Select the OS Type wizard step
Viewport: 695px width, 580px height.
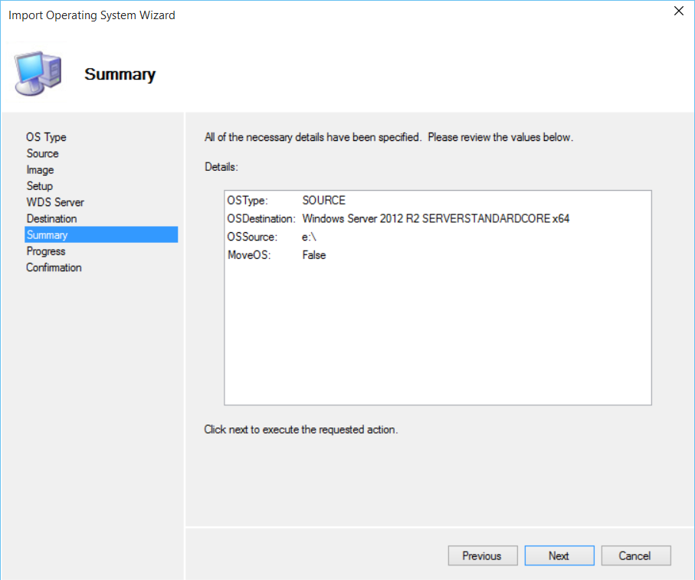(46, 137)
